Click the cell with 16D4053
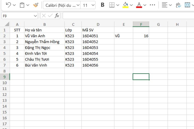Image resolution: width=194 pixels, height=129 pixels. 98,47
